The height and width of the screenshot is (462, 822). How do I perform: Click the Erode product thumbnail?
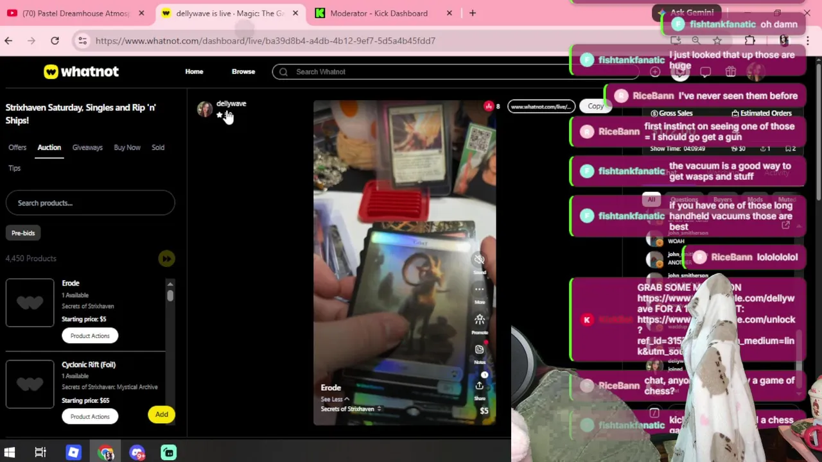pyautogui.click(x=30, y=302)
